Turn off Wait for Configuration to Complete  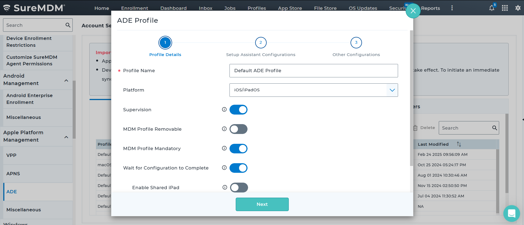(238, 168)
